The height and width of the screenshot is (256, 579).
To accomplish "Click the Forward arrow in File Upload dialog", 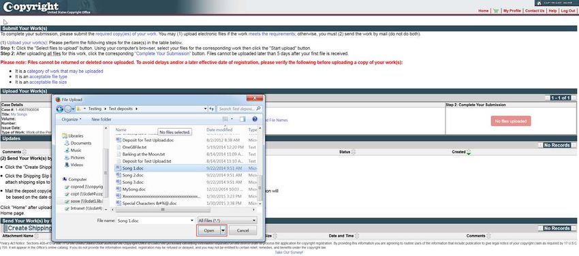I will [x=67, y=109].
